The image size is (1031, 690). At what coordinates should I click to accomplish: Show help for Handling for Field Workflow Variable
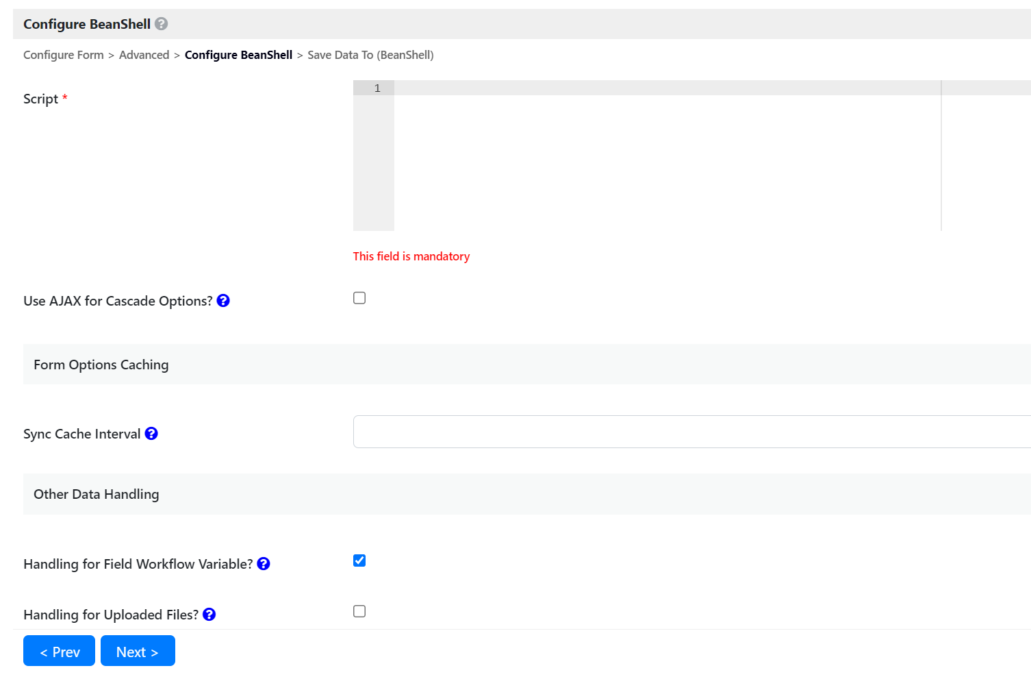[264, 564]
